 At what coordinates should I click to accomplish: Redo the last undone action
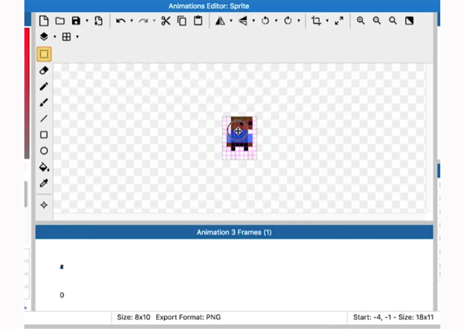tap(144, 21)
